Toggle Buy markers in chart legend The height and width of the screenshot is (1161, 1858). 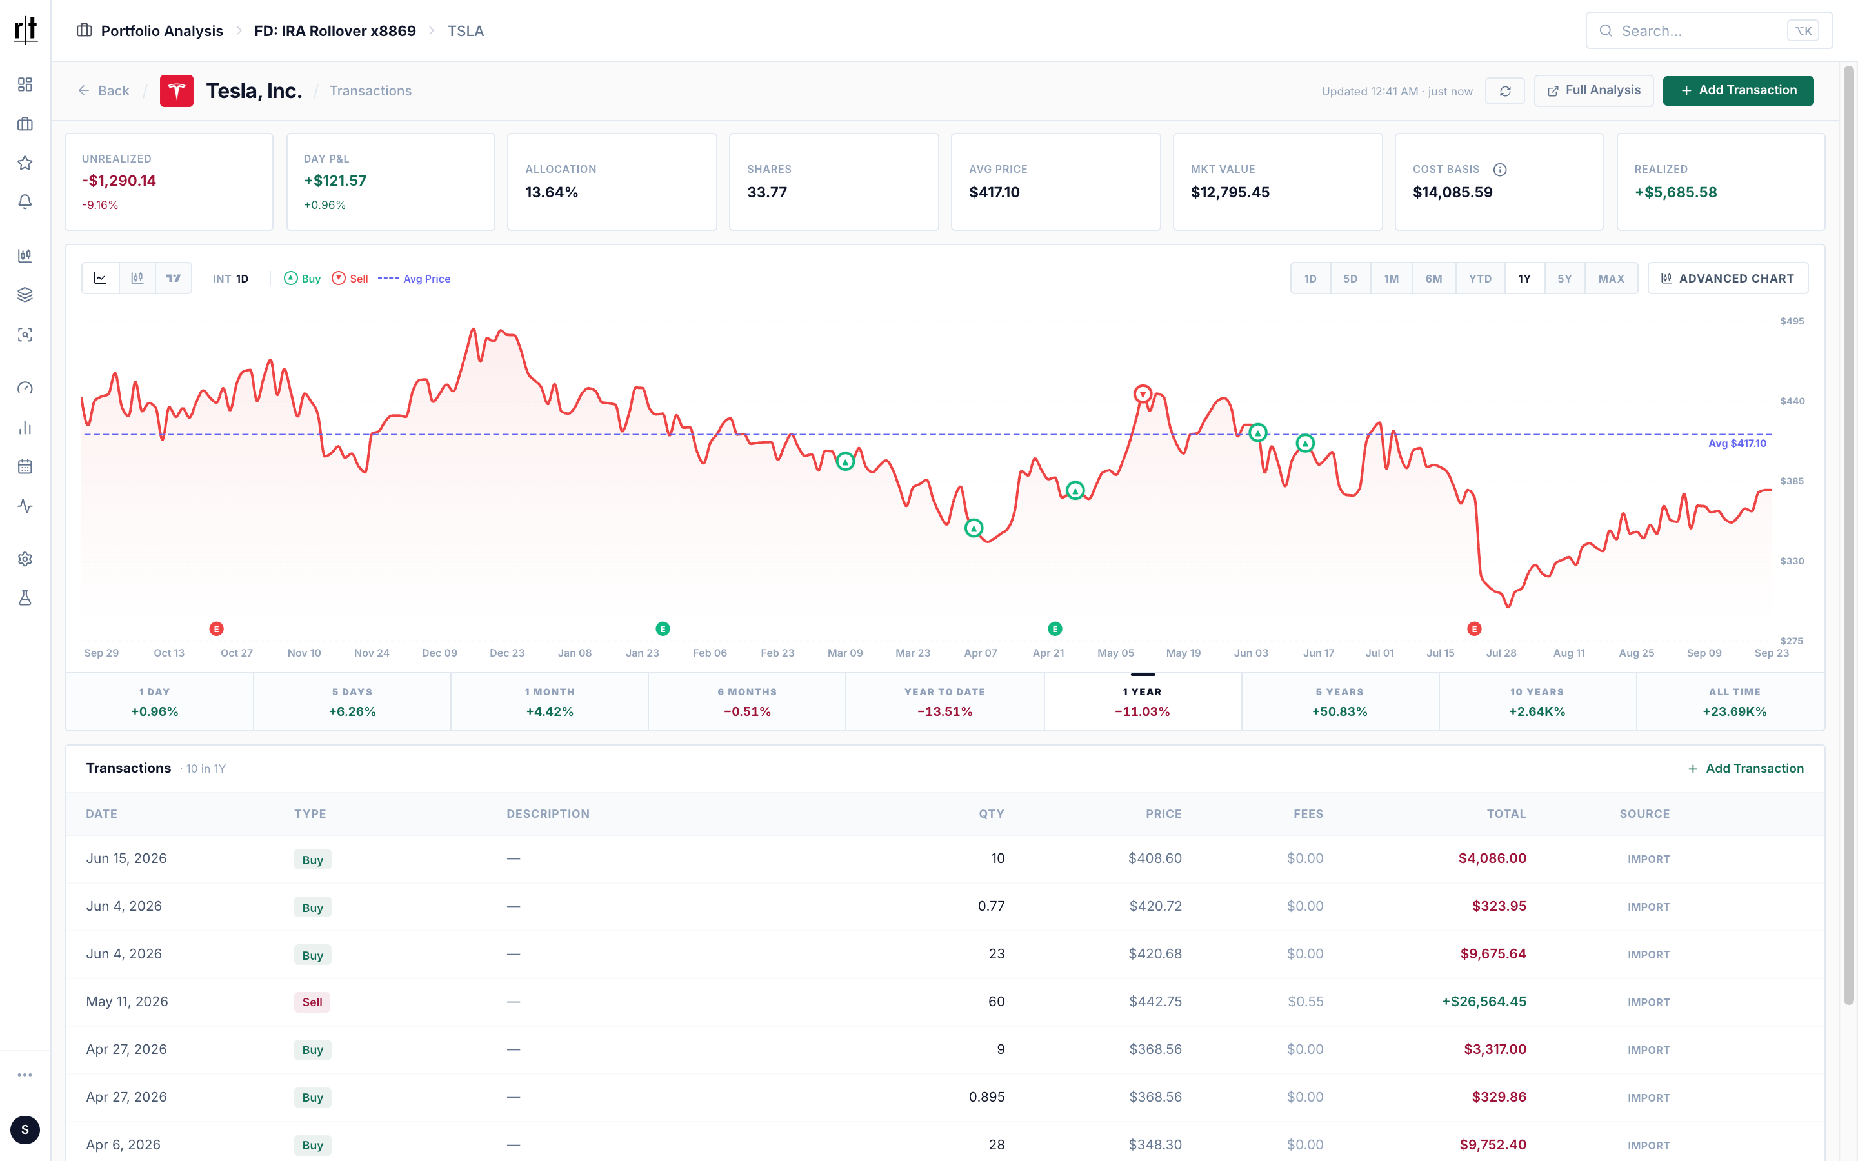(303, 279)
